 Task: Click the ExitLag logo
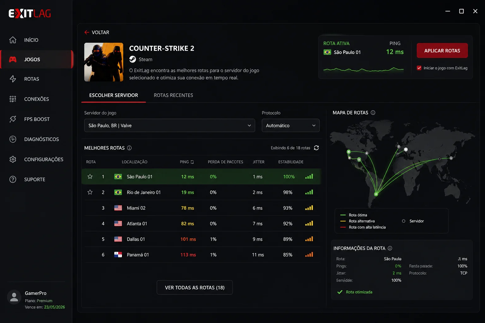tap(30, 13)
